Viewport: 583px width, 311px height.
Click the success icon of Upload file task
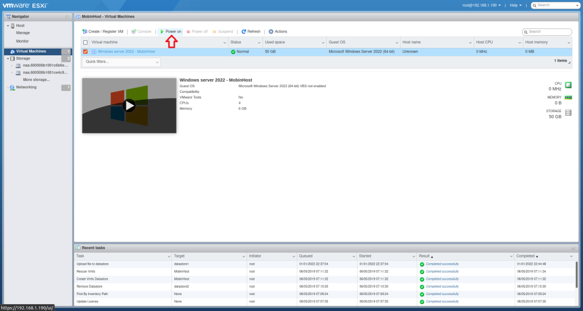[x=422, y=264]
